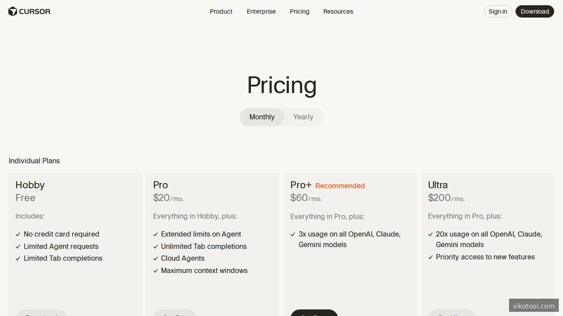Click the Recommended label on Pro+
The image size is (563, 316).
click(340, 185)
